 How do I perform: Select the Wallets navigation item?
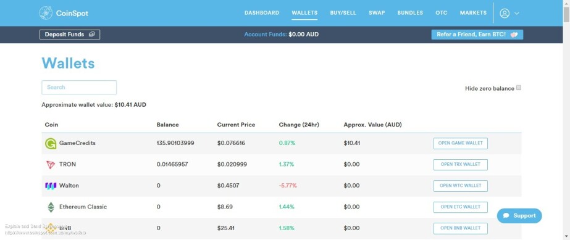[304, 13]
